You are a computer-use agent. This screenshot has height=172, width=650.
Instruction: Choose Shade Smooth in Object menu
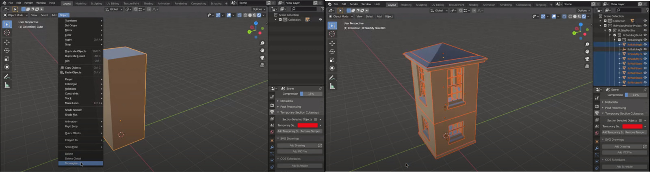click(x=81, y=110)
